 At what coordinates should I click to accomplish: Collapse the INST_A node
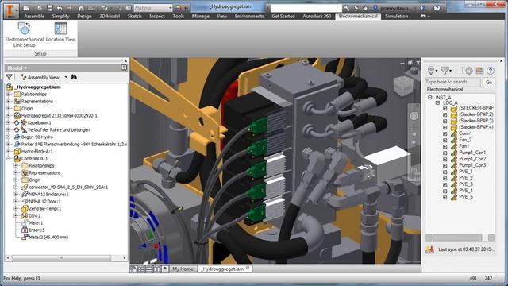[430, 97]
